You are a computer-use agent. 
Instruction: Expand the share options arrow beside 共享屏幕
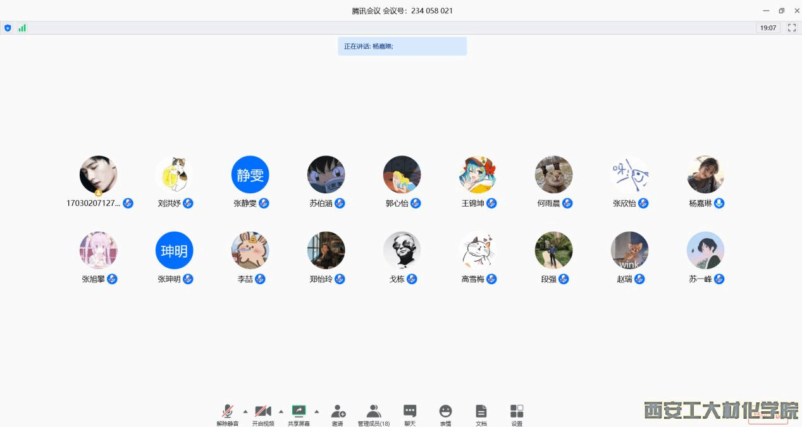[x=317, y=411]
